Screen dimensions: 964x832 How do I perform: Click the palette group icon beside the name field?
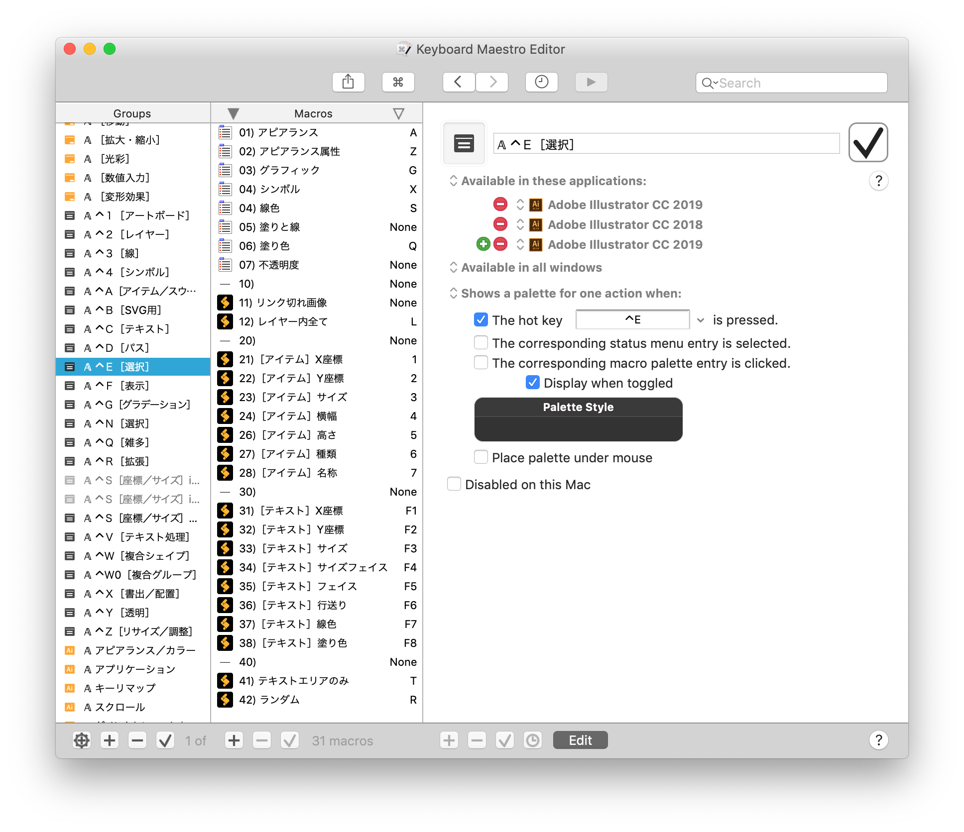(x=464, y=144)
